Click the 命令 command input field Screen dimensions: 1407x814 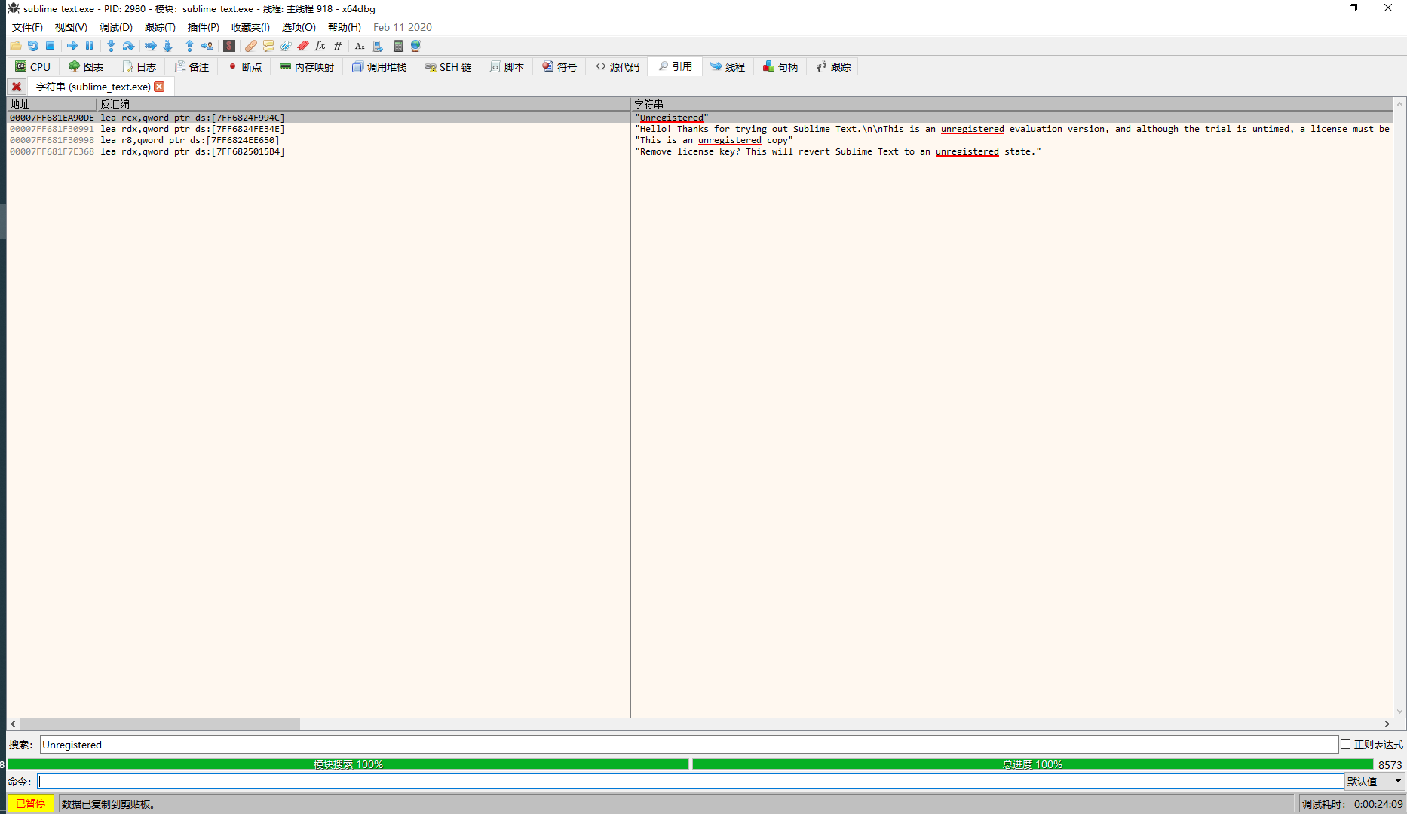(x=691, y=782)
